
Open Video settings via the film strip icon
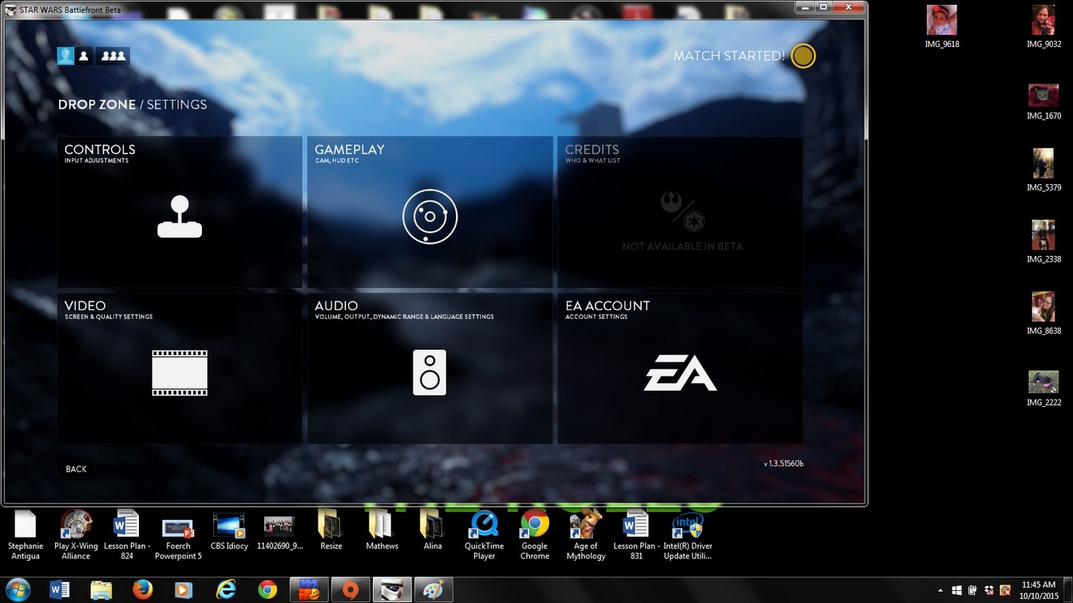180,372
